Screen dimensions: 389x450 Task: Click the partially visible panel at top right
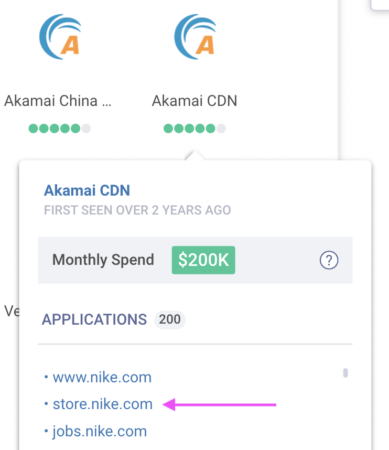[381, 4]
